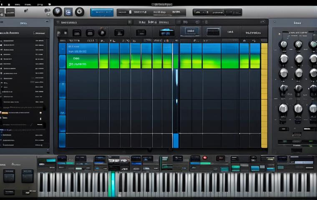The height and width of the screenshot is (200, 317).
Task: Click the cyan highlighted key on the piano keyboard
Action: pyautogui.click(x=113, y=184)
